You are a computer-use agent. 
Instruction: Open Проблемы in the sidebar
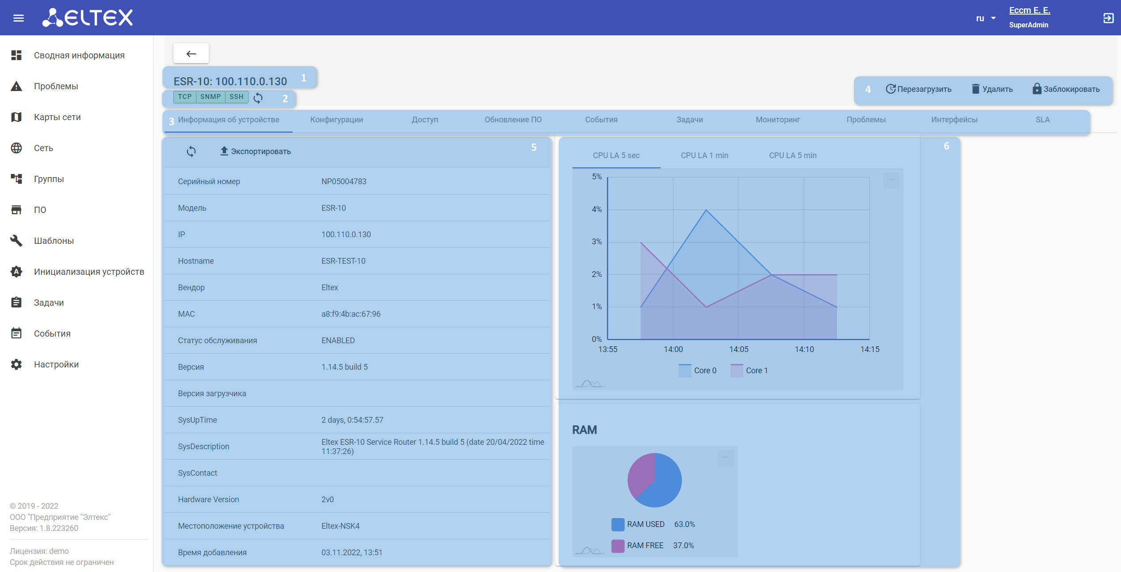click(56, 86)
